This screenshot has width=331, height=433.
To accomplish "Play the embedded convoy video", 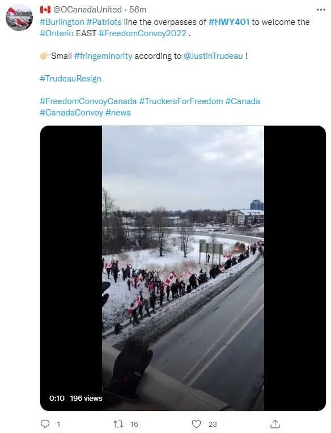I will [183, 268].
